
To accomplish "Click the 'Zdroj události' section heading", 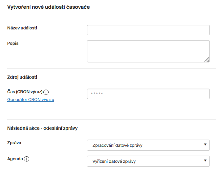I will click(x=22, y=77).
